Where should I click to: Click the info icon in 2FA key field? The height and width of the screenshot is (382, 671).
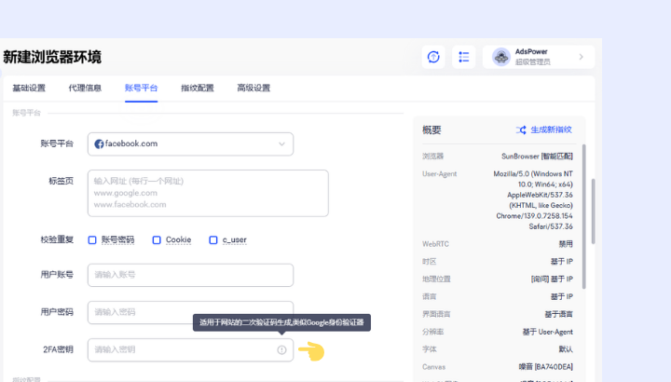pyautogui.click(x=281, y=350)
